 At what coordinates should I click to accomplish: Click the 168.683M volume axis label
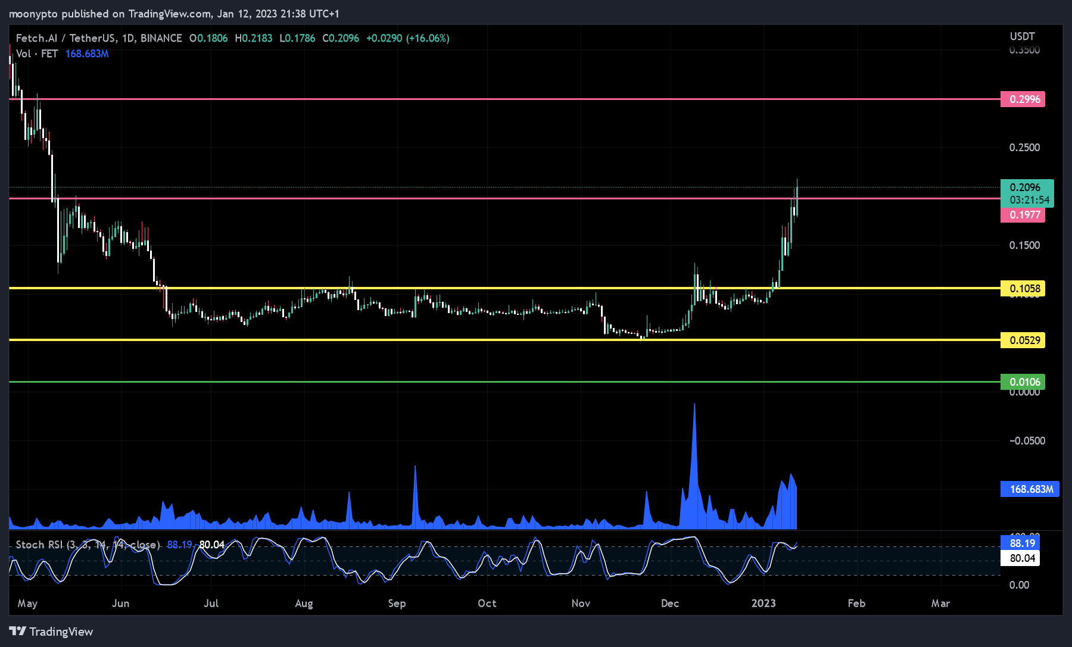pyautogui.click(x=1030, y=489)
